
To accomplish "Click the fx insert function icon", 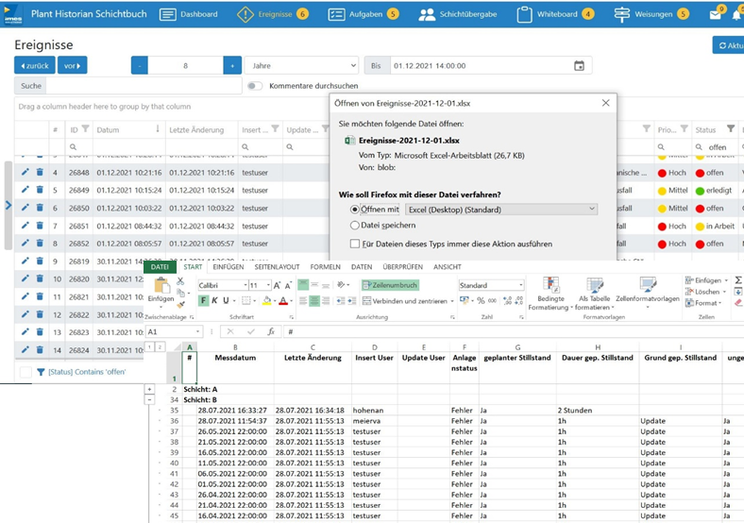I will point(271,331).
